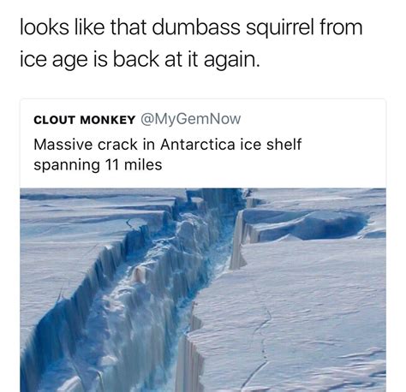Click the number '11' in the headline

(112, 165)
